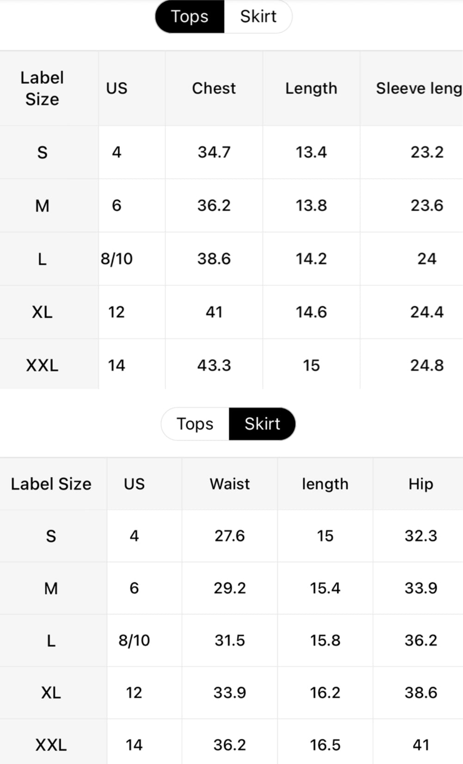Click the Sleeve length column header
The image size is (463, 764).
pos(418,88)
